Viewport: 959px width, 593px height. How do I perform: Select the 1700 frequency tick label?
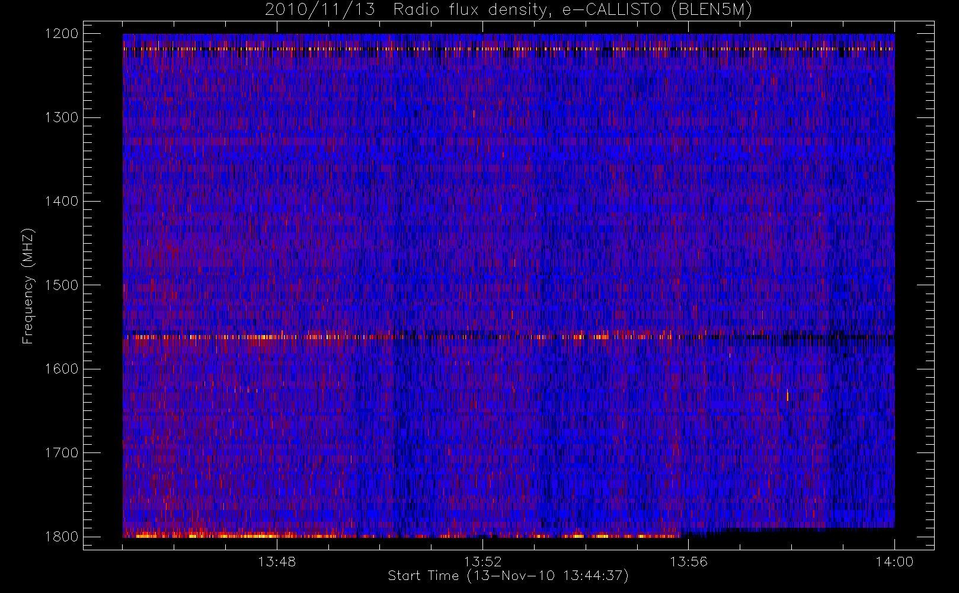pos(62,452)
